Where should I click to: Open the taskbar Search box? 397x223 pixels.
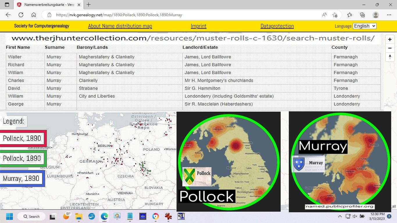(31, 216)
